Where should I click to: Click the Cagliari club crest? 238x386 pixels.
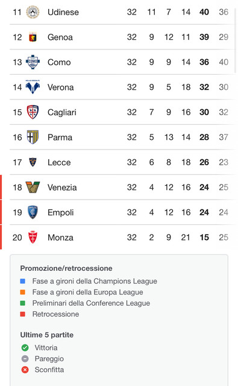click(33, 112)
